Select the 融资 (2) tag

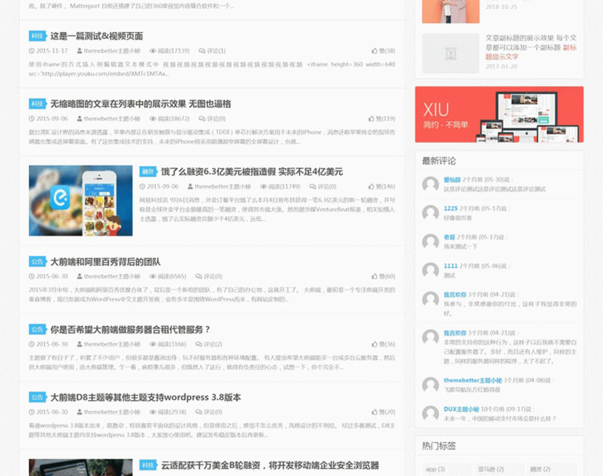click(552, 469)
